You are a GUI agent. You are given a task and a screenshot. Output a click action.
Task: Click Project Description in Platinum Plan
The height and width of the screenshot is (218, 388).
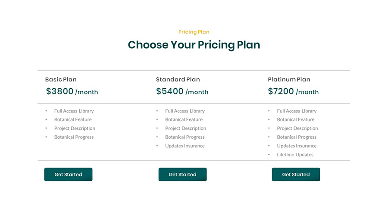[297, 128]
